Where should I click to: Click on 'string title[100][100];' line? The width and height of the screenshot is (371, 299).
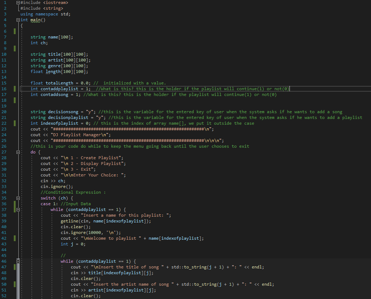[59, 55]
